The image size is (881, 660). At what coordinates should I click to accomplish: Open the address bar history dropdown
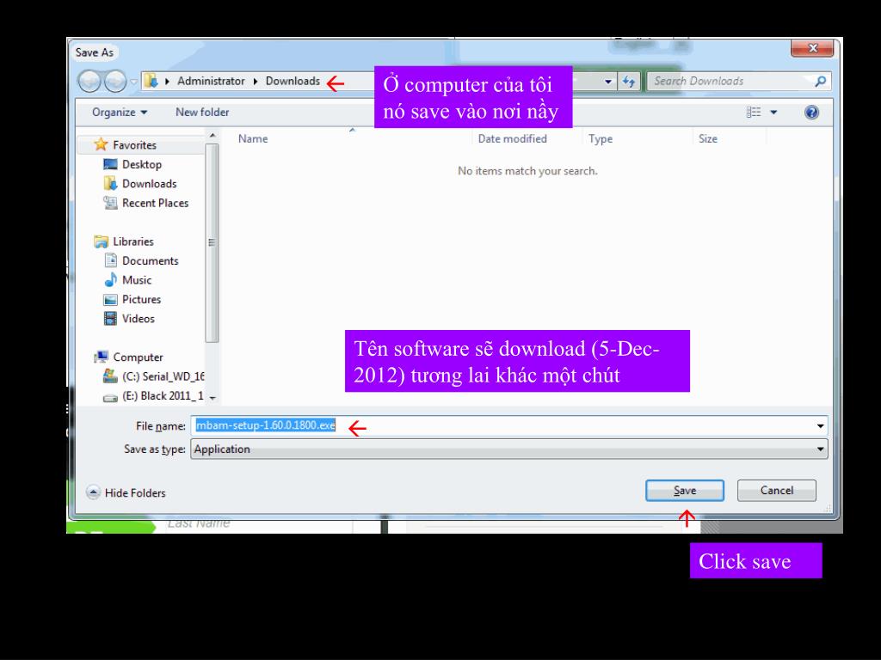click(608, 82)
